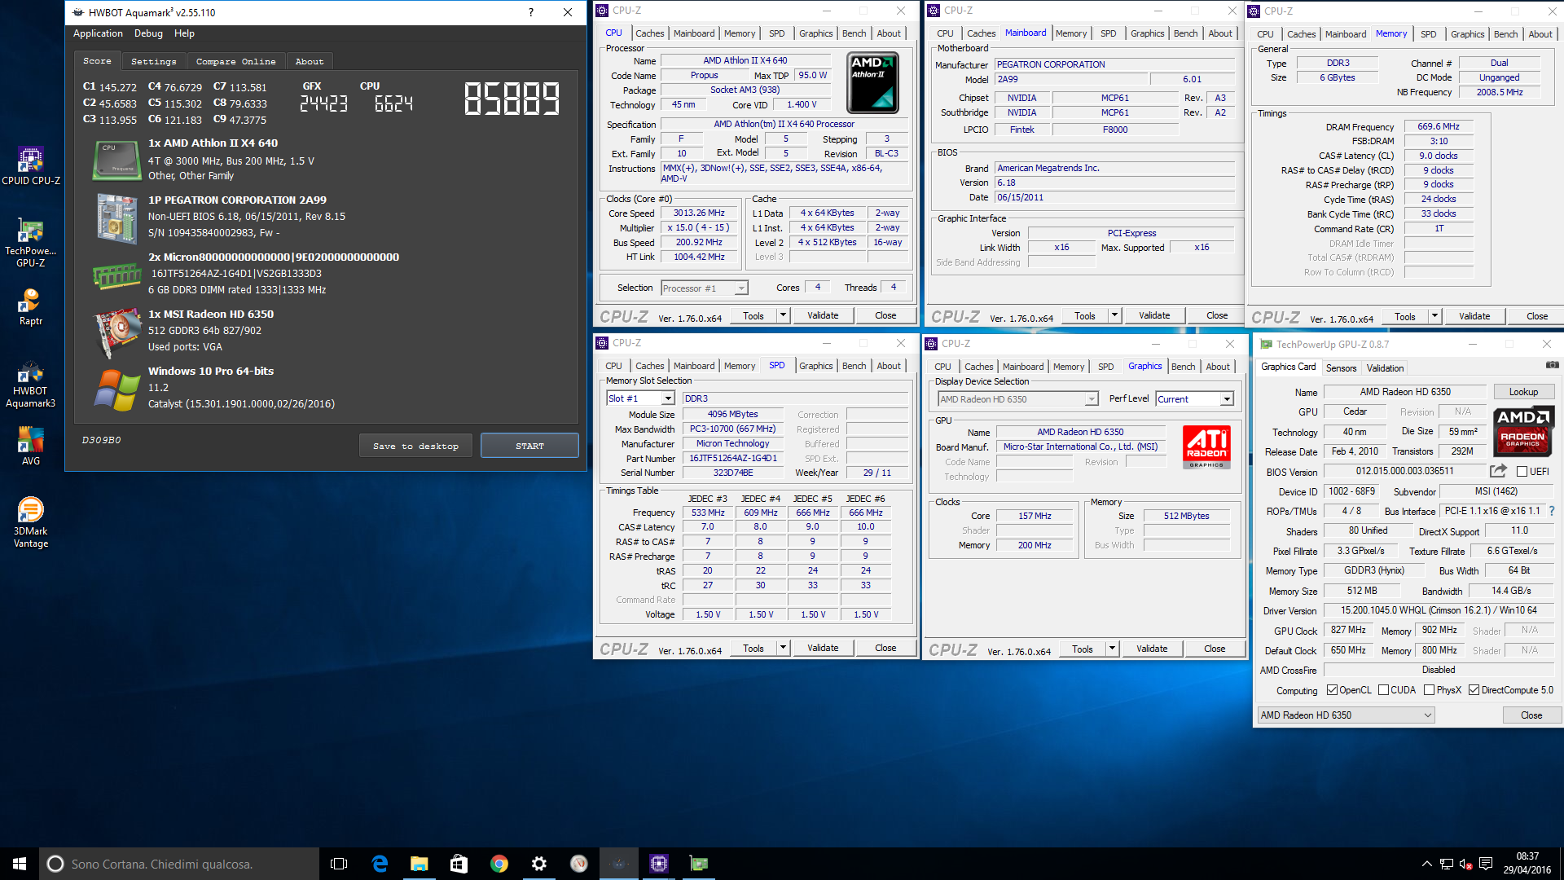Open Perf Level Current dropdown
1564x880 pixels.
[1226, 399]
